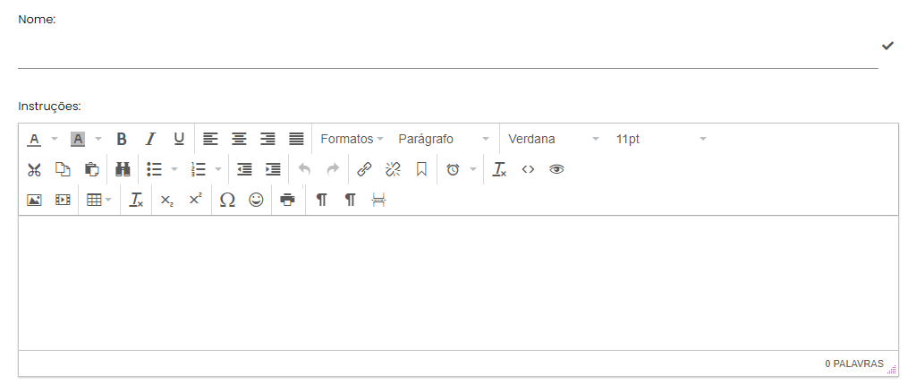The height and width of the screenshot is (385, 916).
Task: Insert special character with Omega icon
Action: pos(227,200)
